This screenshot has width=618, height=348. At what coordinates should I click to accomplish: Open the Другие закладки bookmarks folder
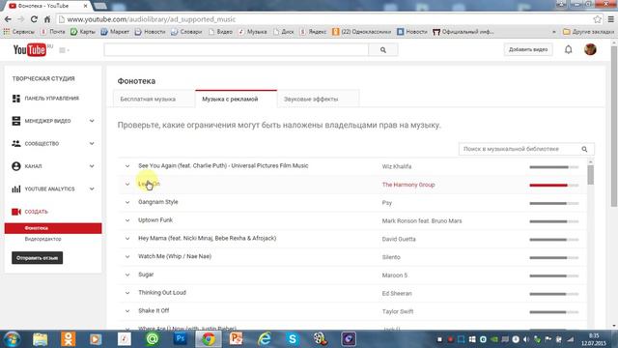tap(588, 32)
